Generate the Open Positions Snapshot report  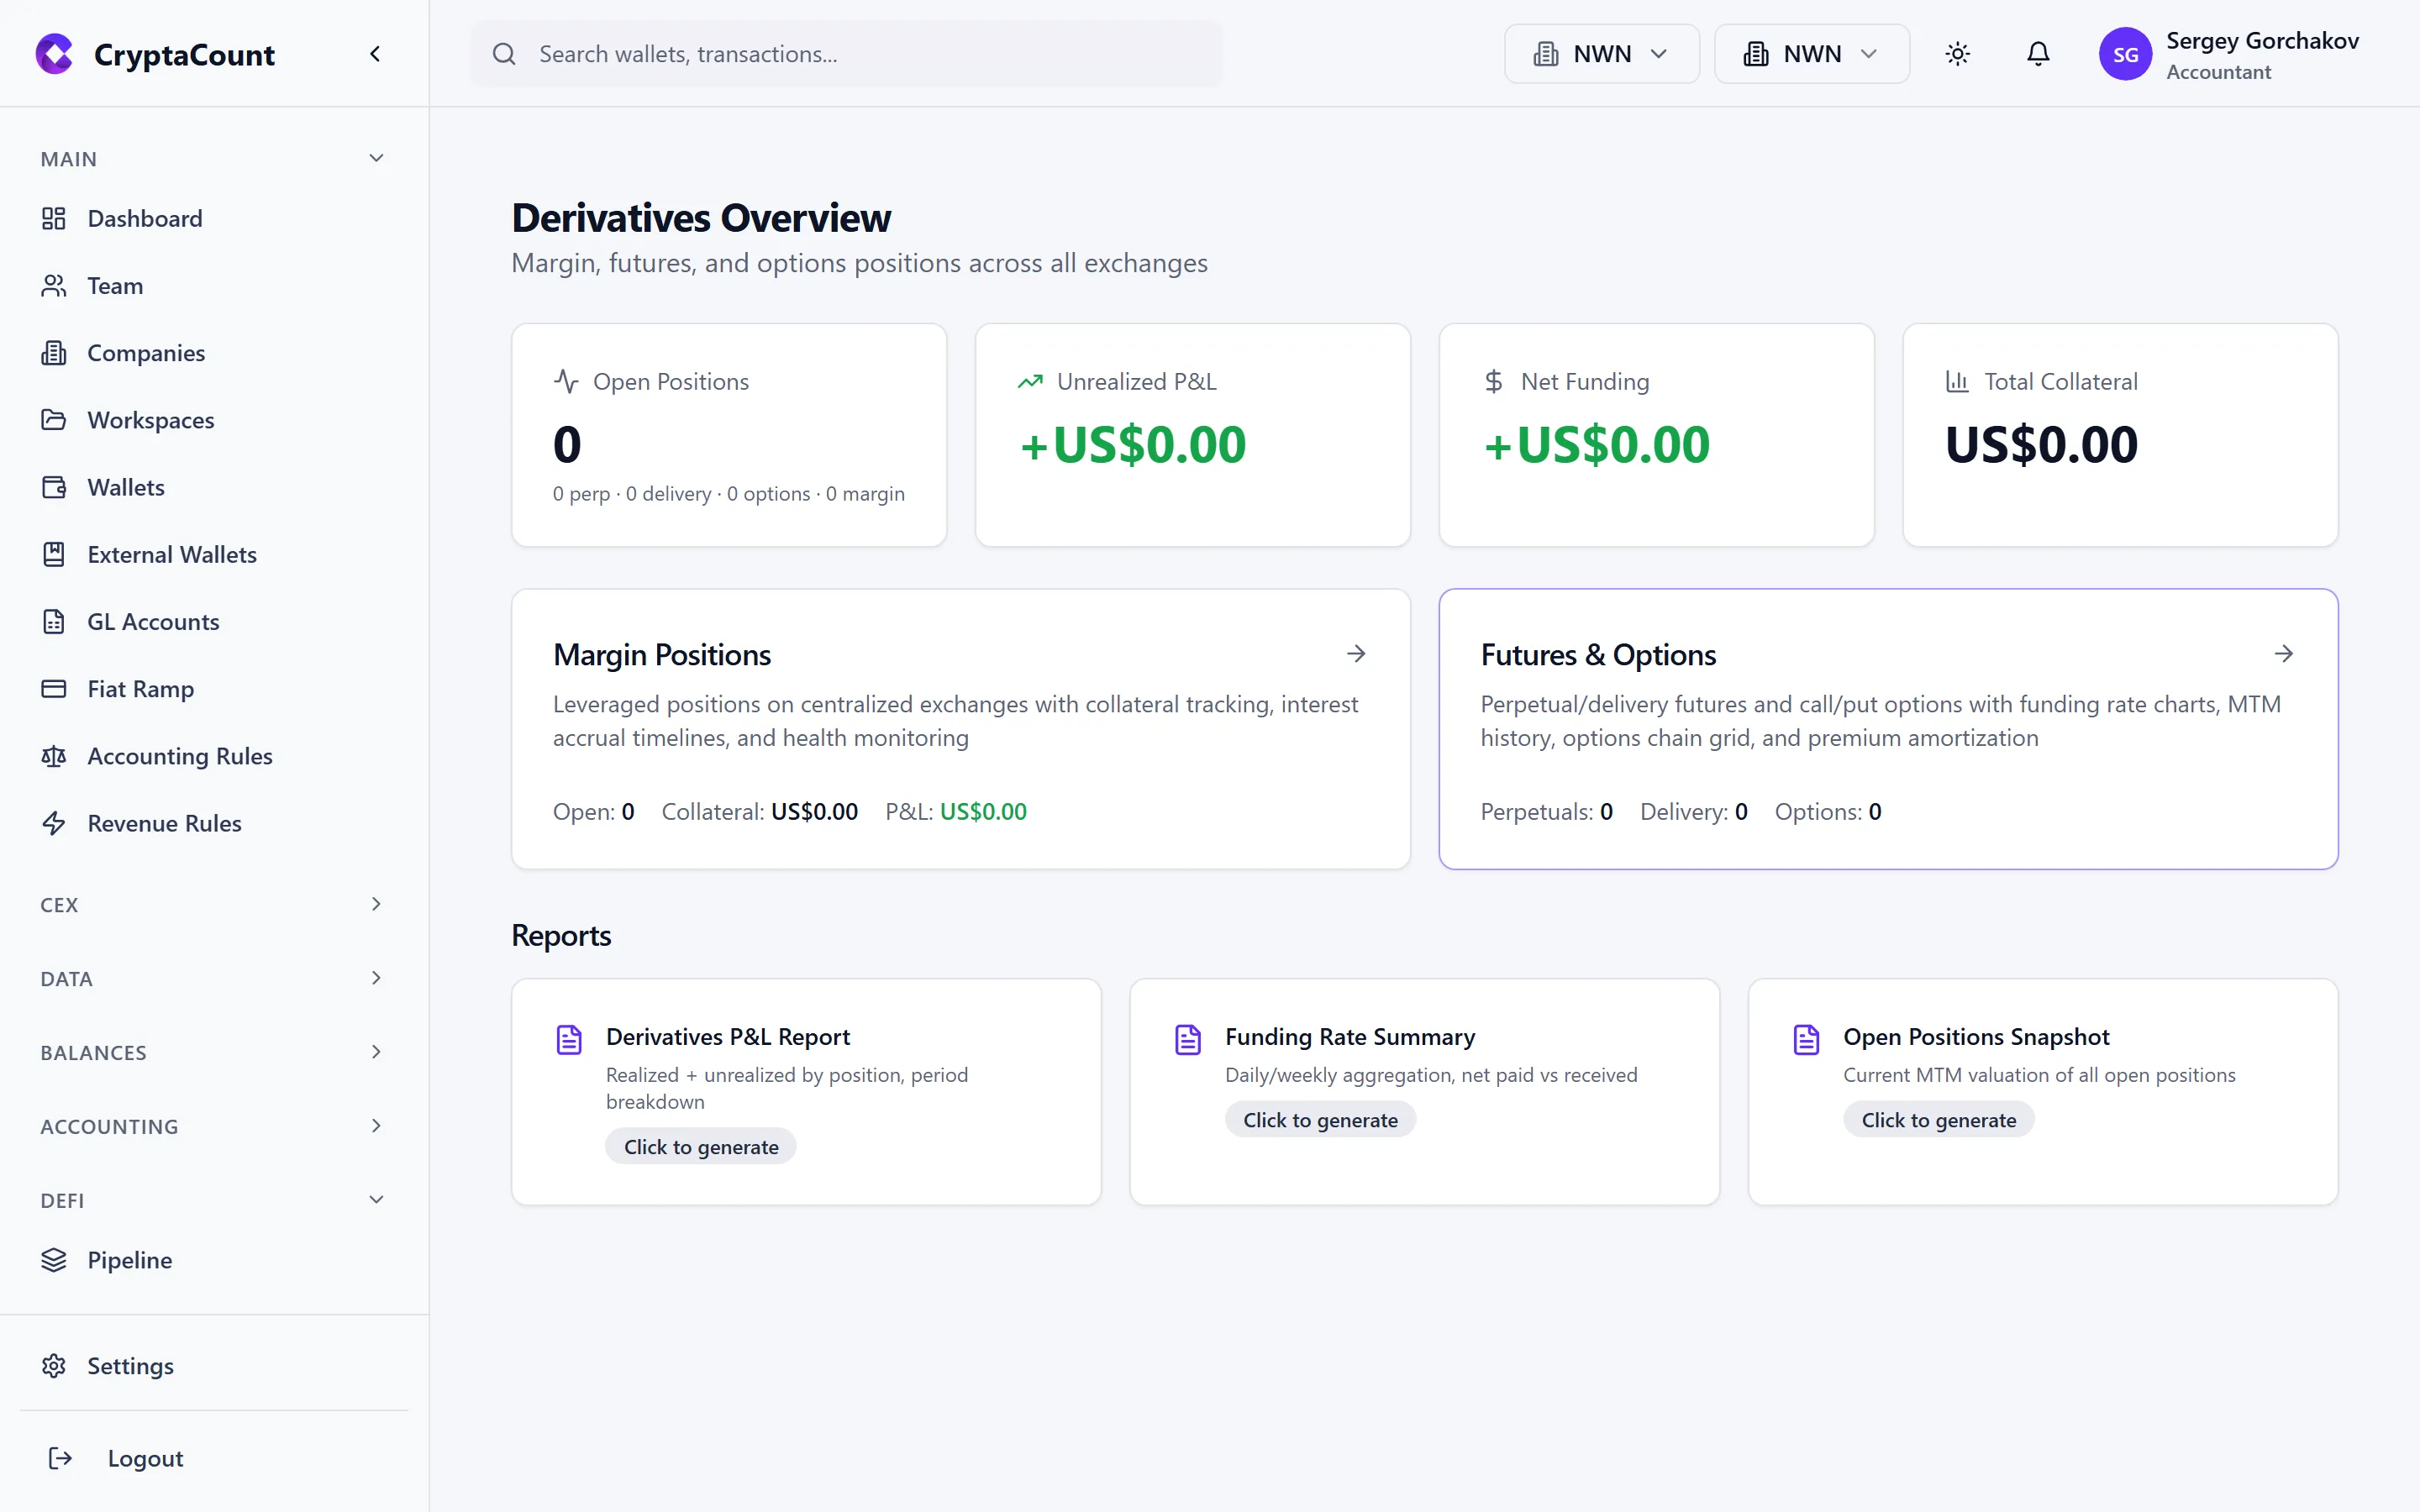point(1938,1120)
